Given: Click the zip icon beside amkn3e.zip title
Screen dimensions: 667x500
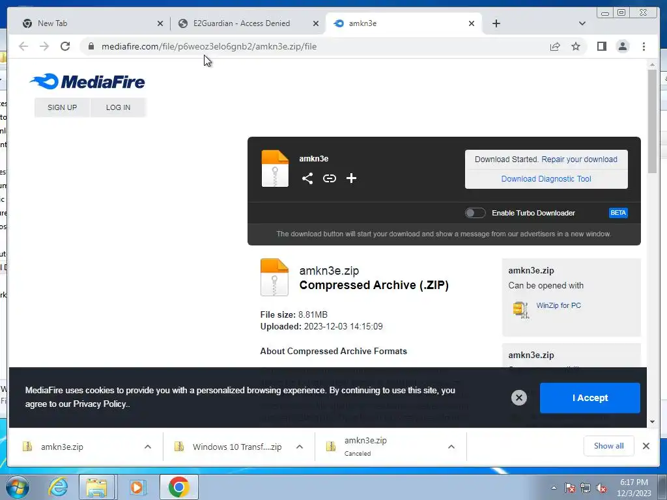Looking at the screenshot, I should click(274, 277).
